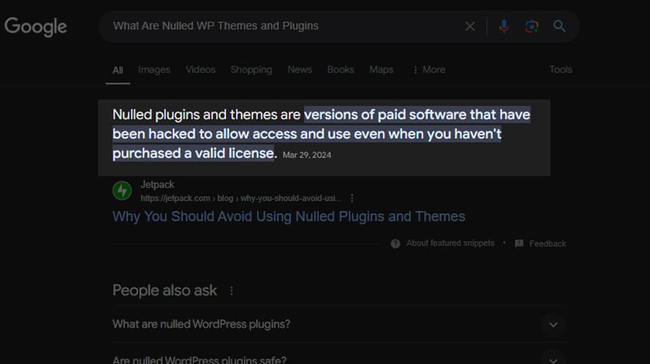This screenshot has height=364, width=650.
Task: Go to Books tab
Action: point(341,70)
